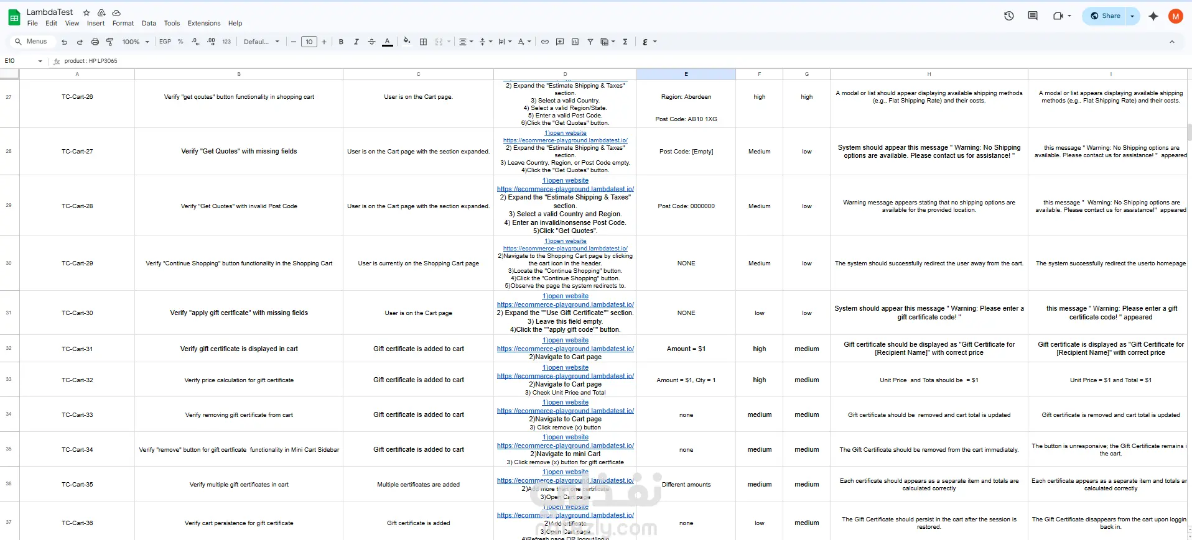This screenshot has width=1192, height=540.
Task: Select the cell 'Post Code: 0000000'
Action: tap(686, 206)
